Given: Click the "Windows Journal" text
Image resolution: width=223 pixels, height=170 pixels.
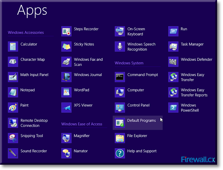Looking at the screenshot, I should [88, 75].
